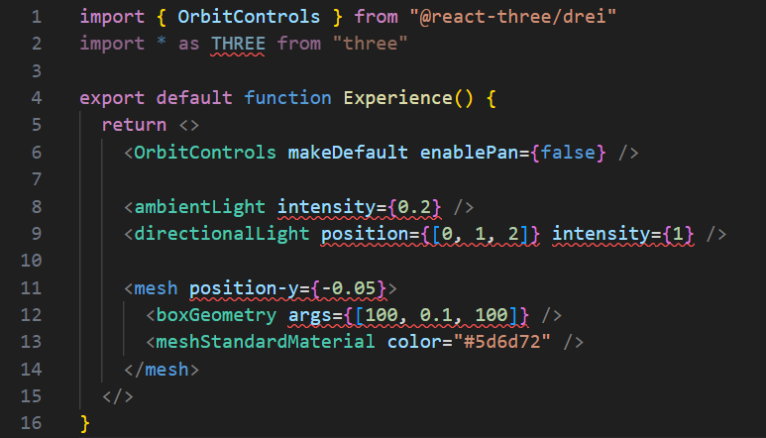Click line number 1 in gutter
This screenshot has height=438, width=766.
(37, 17)
